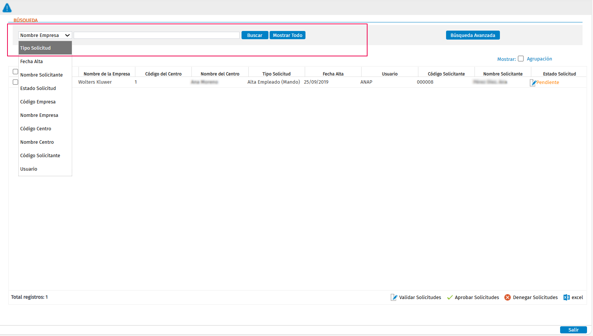This screenshot has height=336, width=593.
Task: Choose Código Solicitante dropdown option
Action: [45, 155]
